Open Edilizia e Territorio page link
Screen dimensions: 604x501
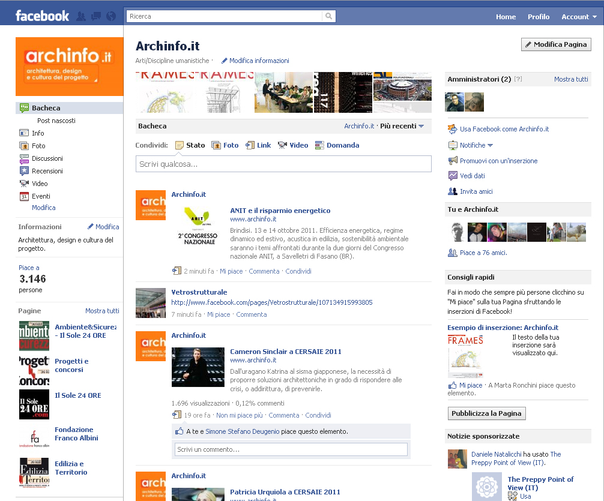click(x=71, y=468)
